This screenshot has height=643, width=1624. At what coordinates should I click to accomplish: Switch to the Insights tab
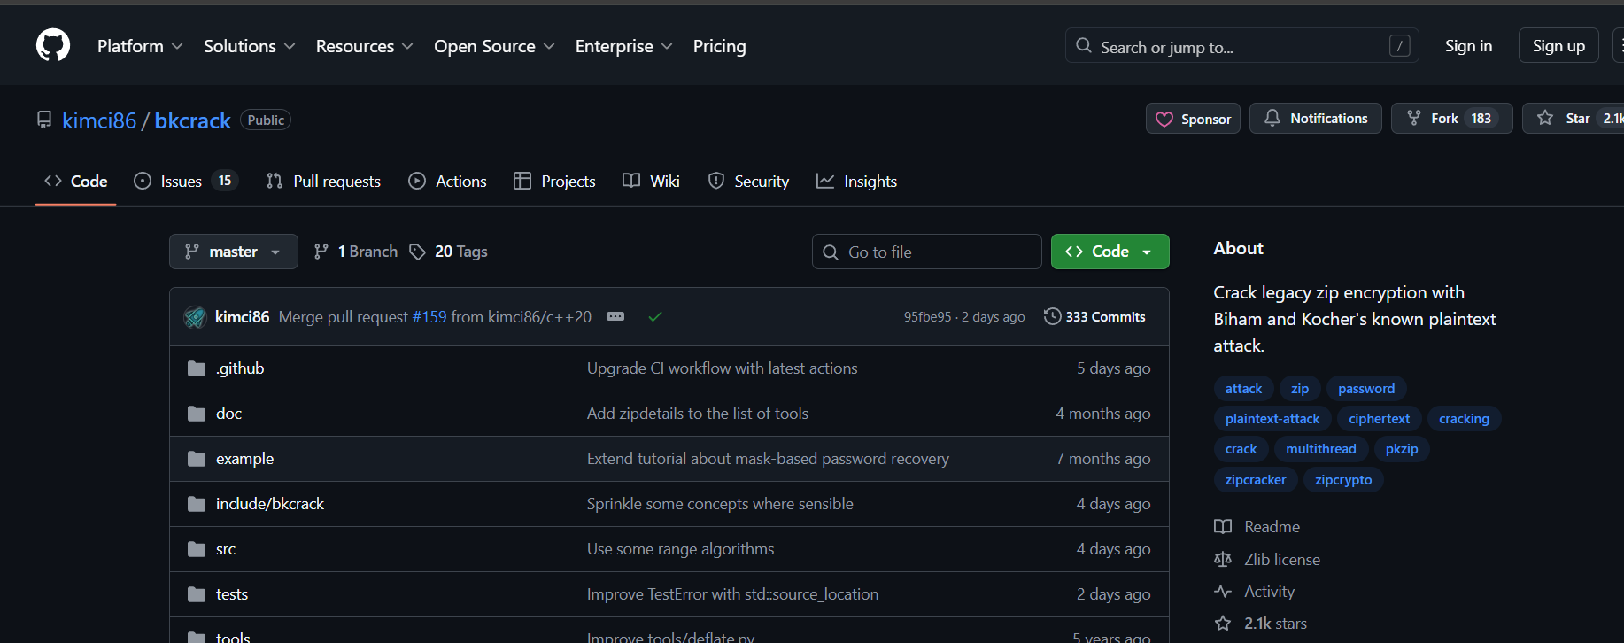pos(856,181)
